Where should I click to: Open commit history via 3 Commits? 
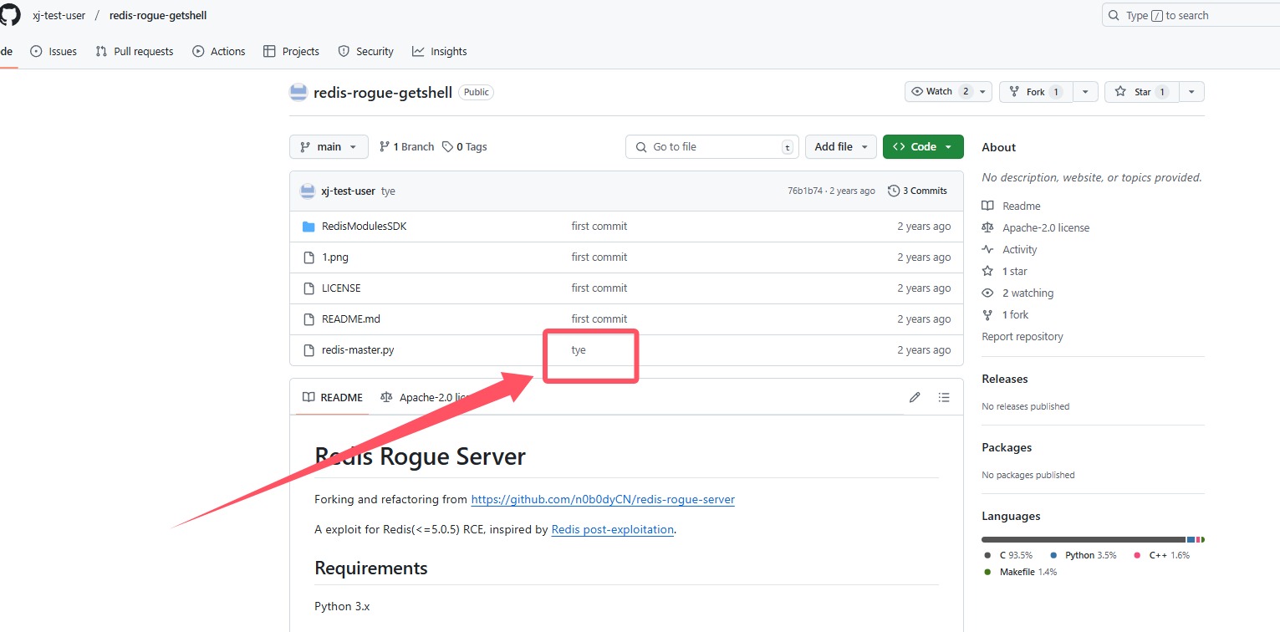(x=917, y=191)
